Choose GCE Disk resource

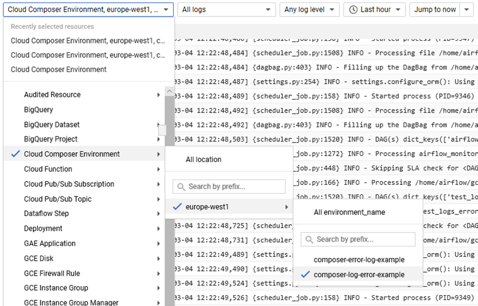[x=39, y=258]
